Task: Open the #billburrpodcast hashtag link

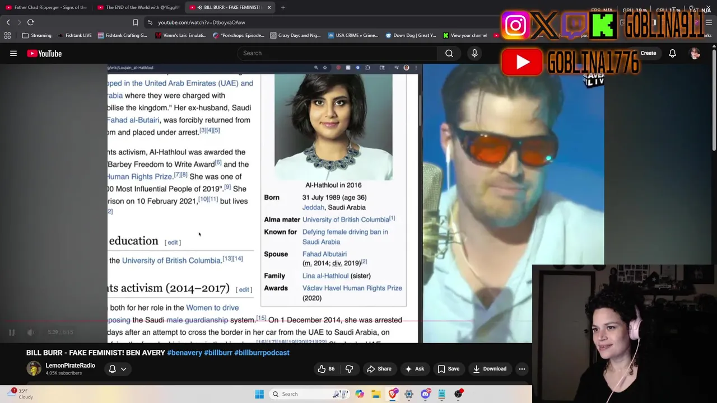Action: pyautogui.click(x=262, y=353)
